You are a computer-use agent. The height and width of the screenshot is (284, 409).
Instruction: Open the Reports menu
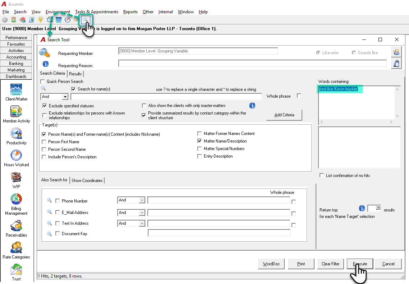coord(130,12)
